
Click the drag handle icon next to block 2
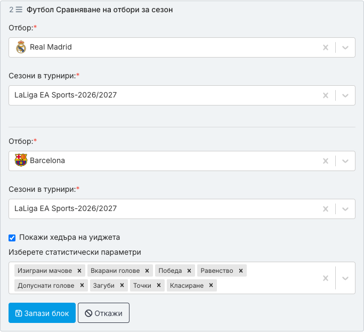coord(19,10)
